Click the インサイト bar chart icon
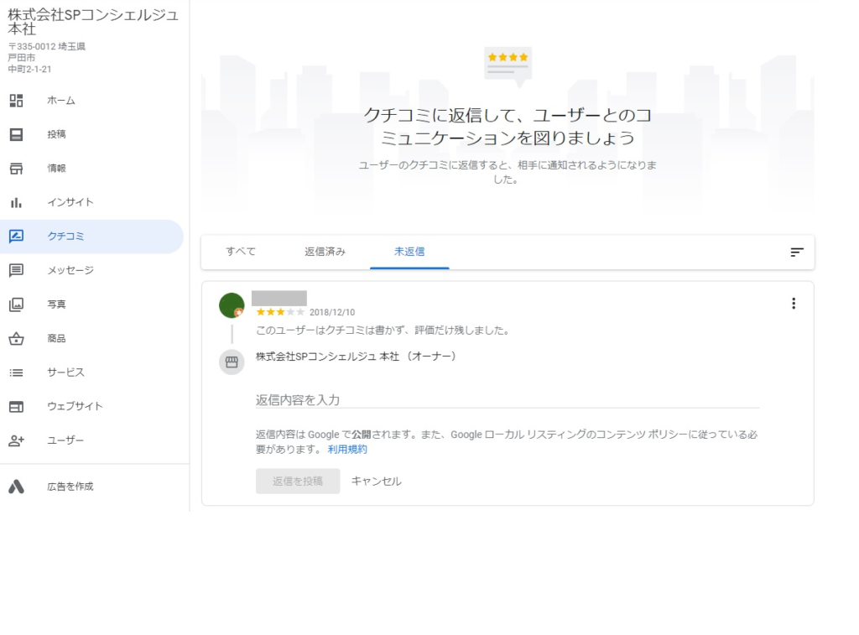This screenshot has height=635, width=859. point(17,203)
